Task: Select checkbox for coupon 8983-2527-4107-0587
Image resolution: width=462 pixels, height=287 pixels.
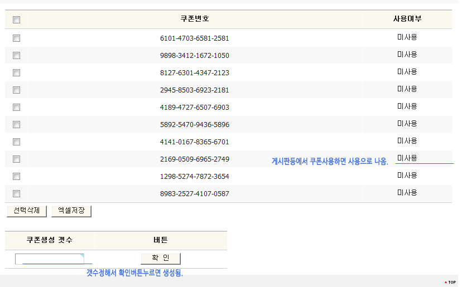Action: tap(16, 194)
